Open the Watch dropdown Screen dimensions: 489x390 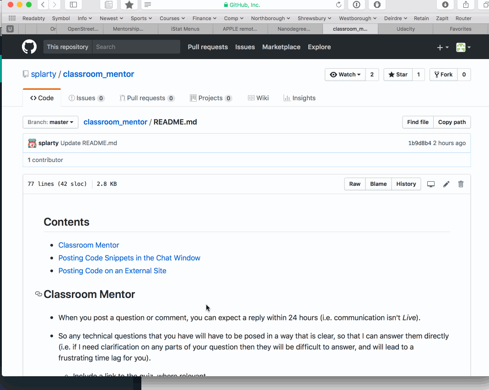click(345, 75)
